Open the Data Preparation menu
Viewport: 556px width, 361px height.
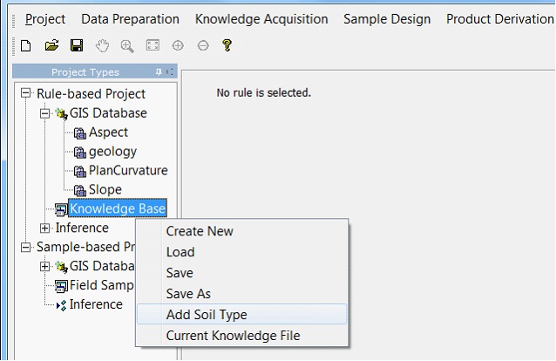pos(130,19)
